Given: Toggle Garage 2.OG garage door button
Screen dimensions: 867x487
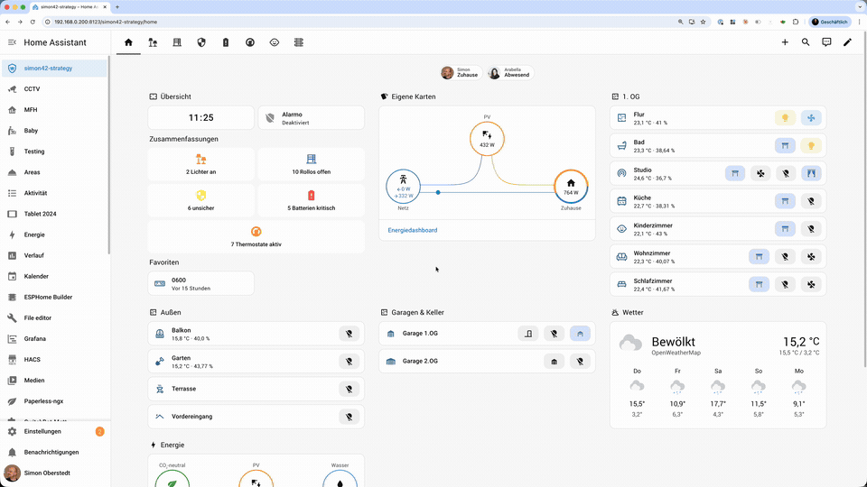Looking at the screenshot, I should (x=554, y=361).
